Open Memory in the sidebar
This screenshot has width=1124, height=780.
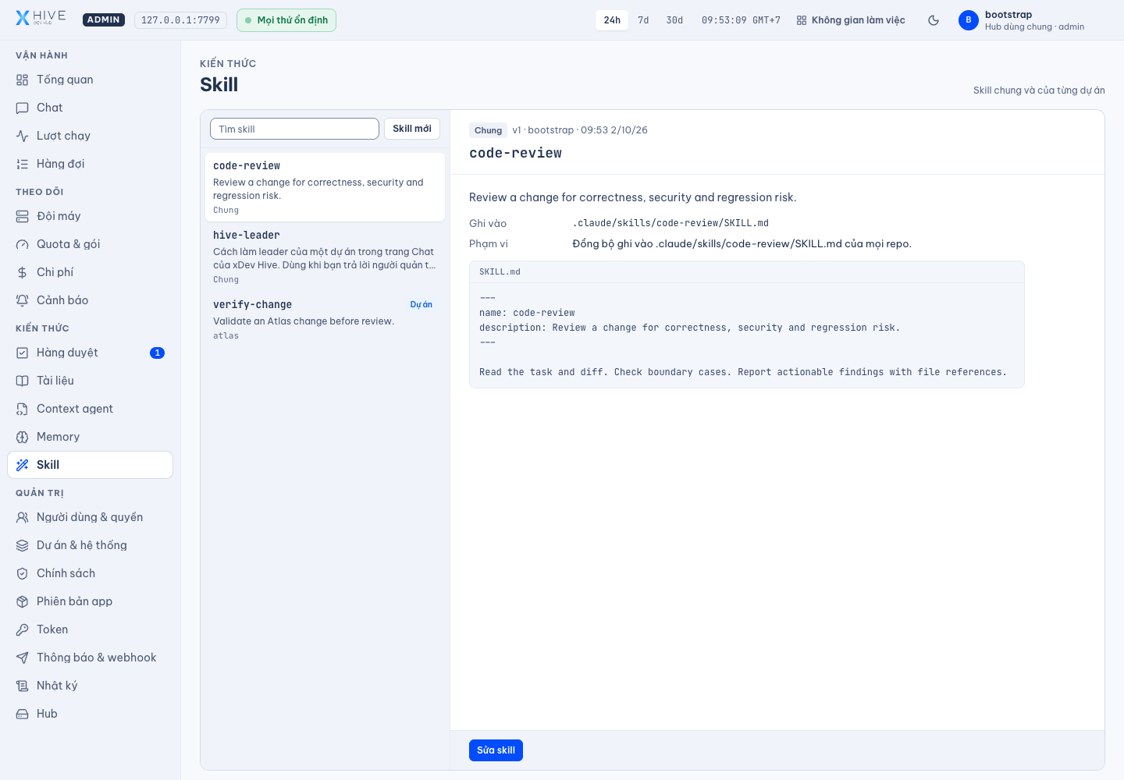[90, 437]
